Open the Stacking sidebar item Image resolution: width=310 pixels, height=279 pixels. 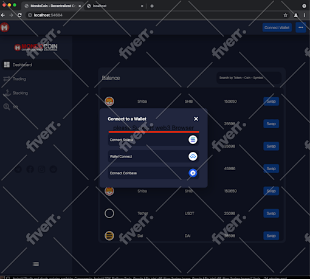(x=16, y=93)
